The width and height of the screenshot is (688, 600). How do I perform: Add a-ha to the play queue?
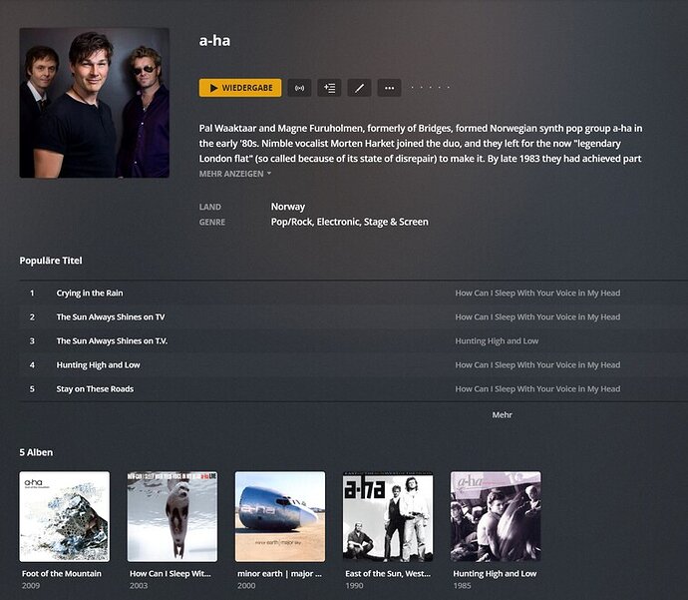tap(329, 88)
